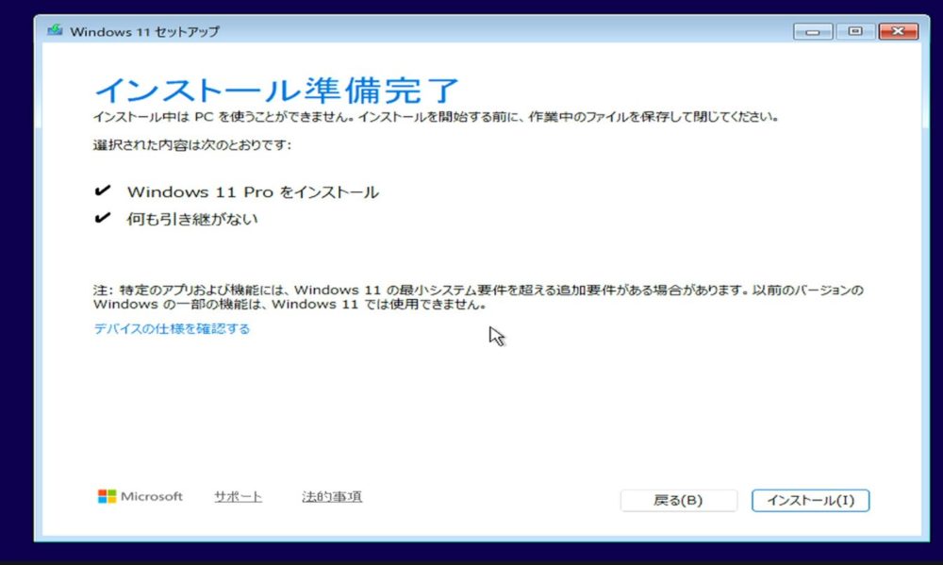Click the インストール(I) button
Viewport: 943px width, 565px height.
(x=810, y=500)
